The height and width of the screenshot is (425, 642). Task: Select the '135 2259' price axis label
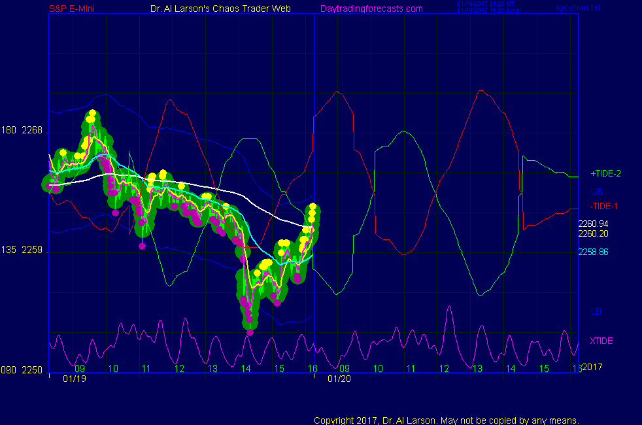tap(22, 250)
